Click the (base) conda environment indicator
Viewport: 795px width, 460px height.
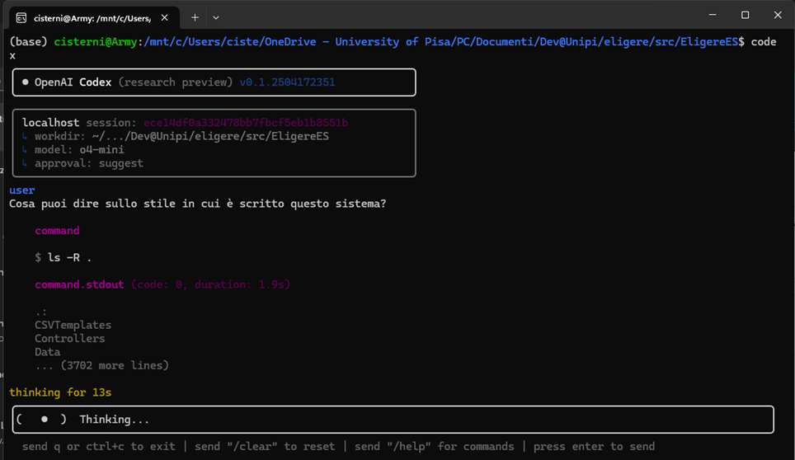pyautogui.click(x=28, y=42)
